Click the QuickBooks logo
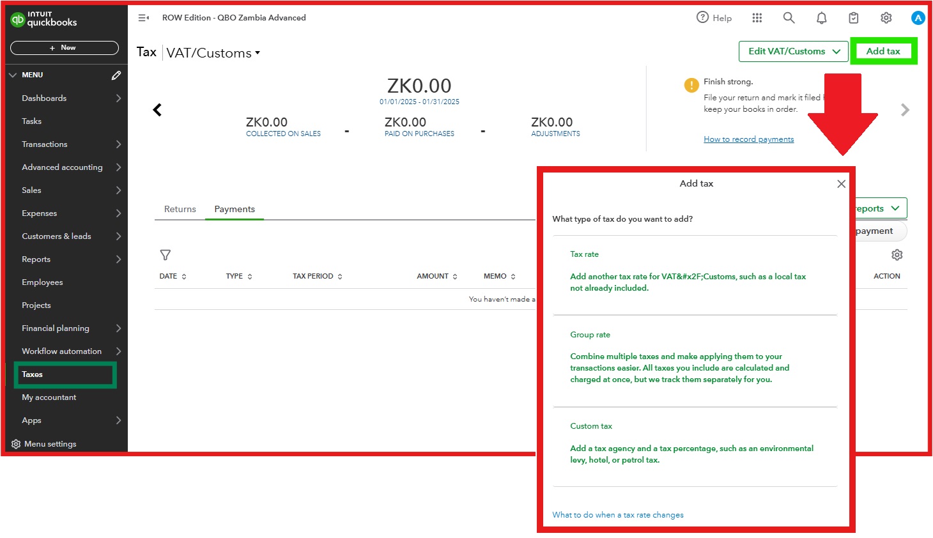The height and width of the screenshot is (538, 933). coord(43,19)
